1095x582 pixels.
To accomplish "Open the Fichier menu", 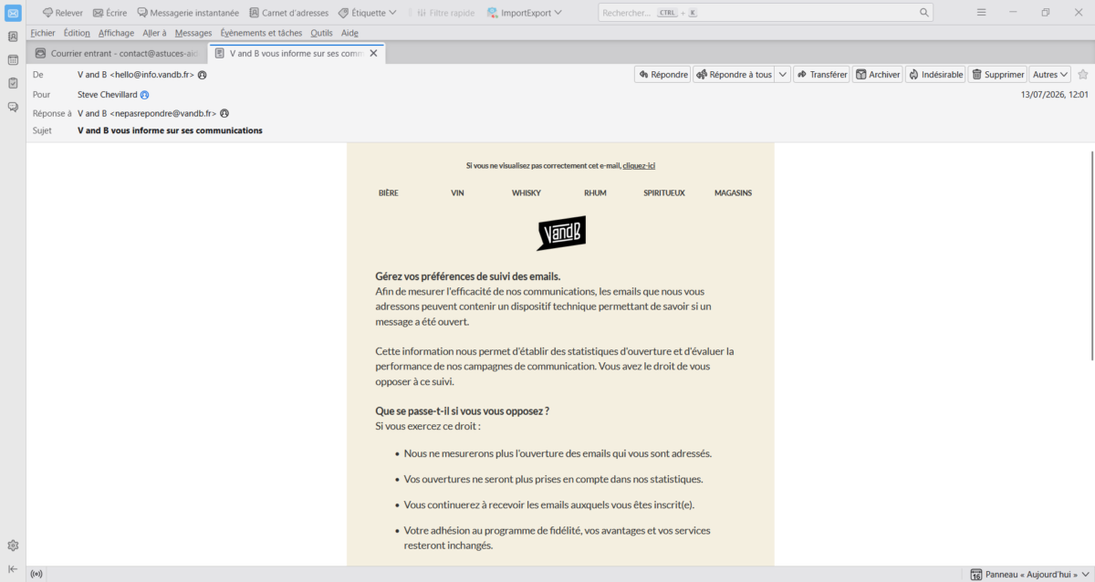I will tap(43, 33).
